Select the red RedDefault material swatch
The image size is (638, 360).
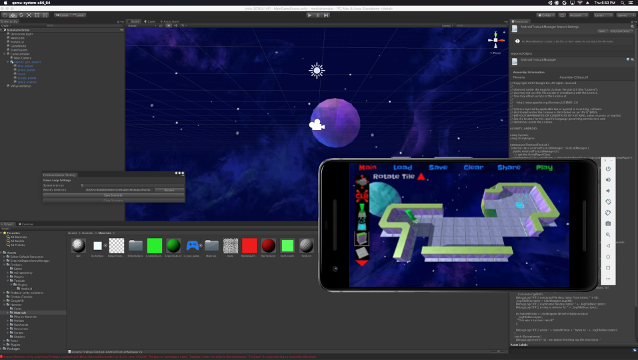click(249, 245)
